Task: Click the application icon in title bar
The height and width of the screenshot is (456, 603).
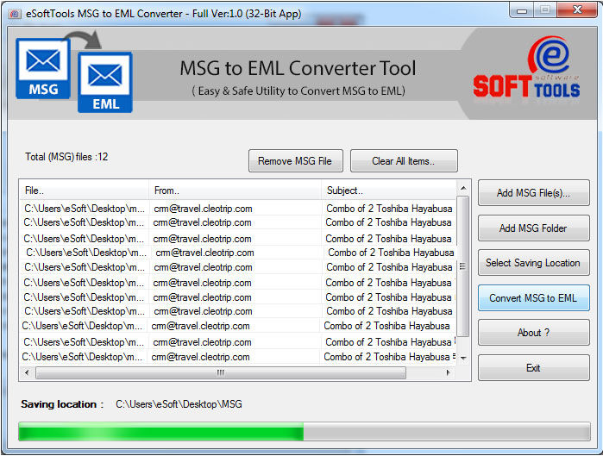Action: (x=15, y=14)
